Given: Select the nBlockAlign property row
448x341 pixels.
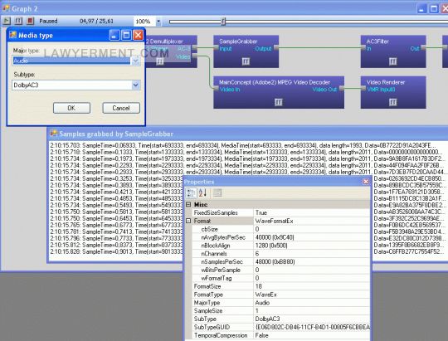Looking at the screenshot, I should point(281,246).
